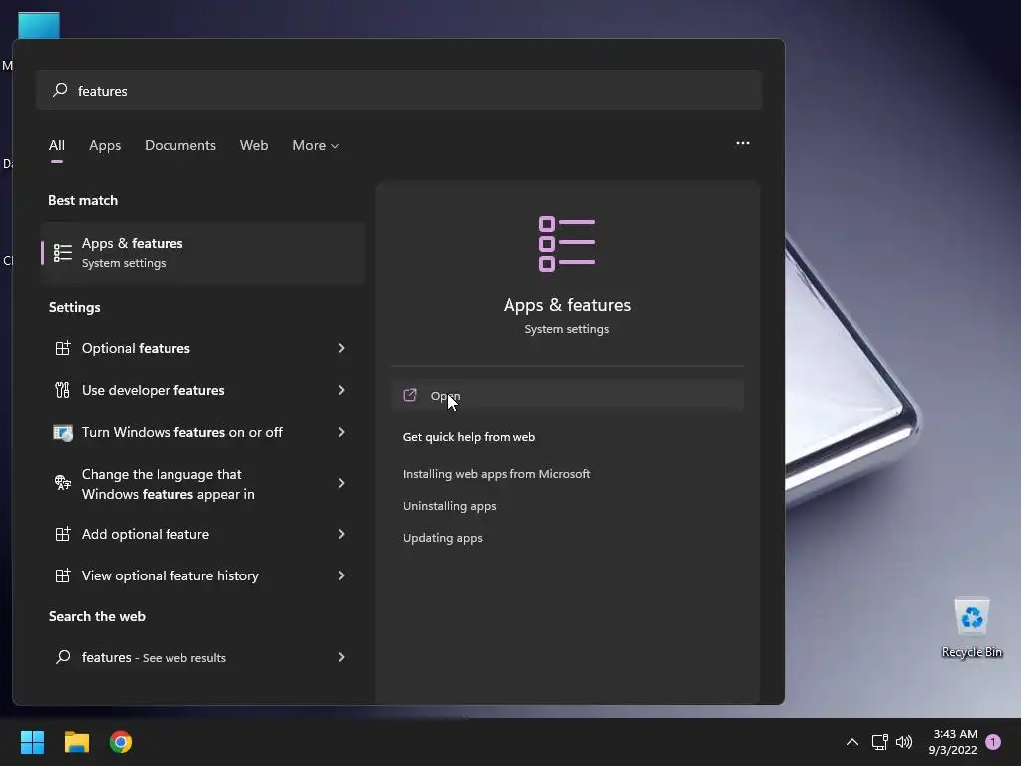Click the developer features tools icon
Viewport: 1021px width, 766px height.
click(x=63, y=390)
